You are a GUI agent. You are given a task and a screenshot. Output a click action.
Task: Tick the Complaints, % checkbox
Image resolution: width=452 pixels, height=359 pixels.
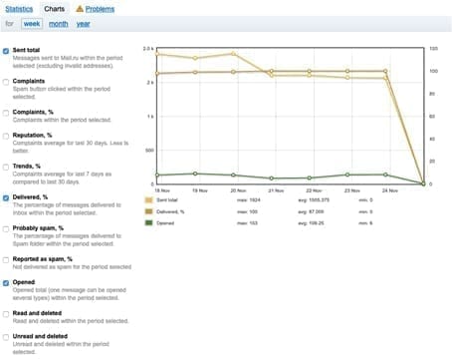point(6,113)
